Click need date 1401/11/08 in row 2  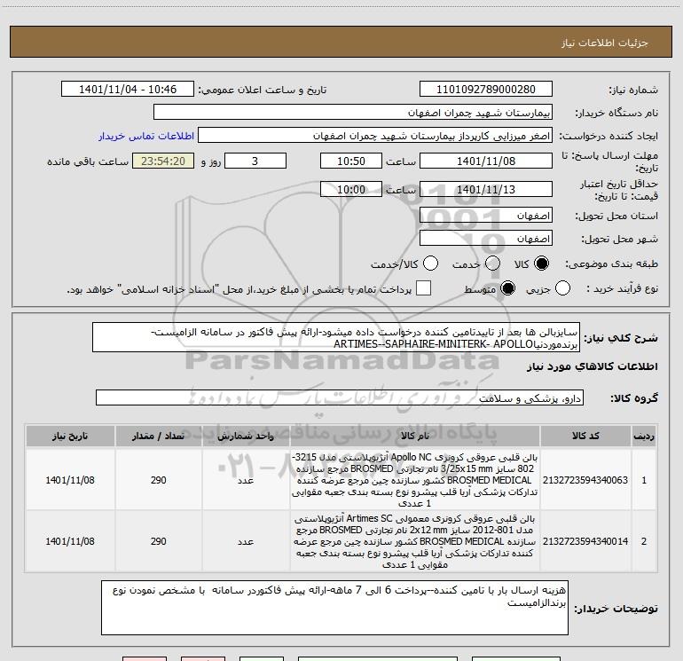(70, 541)
